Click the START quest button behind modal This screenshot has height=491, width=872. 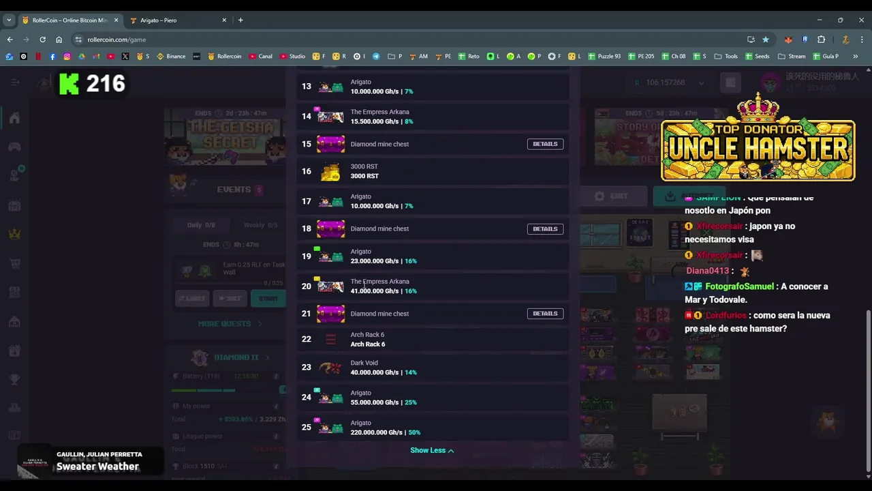268,298
